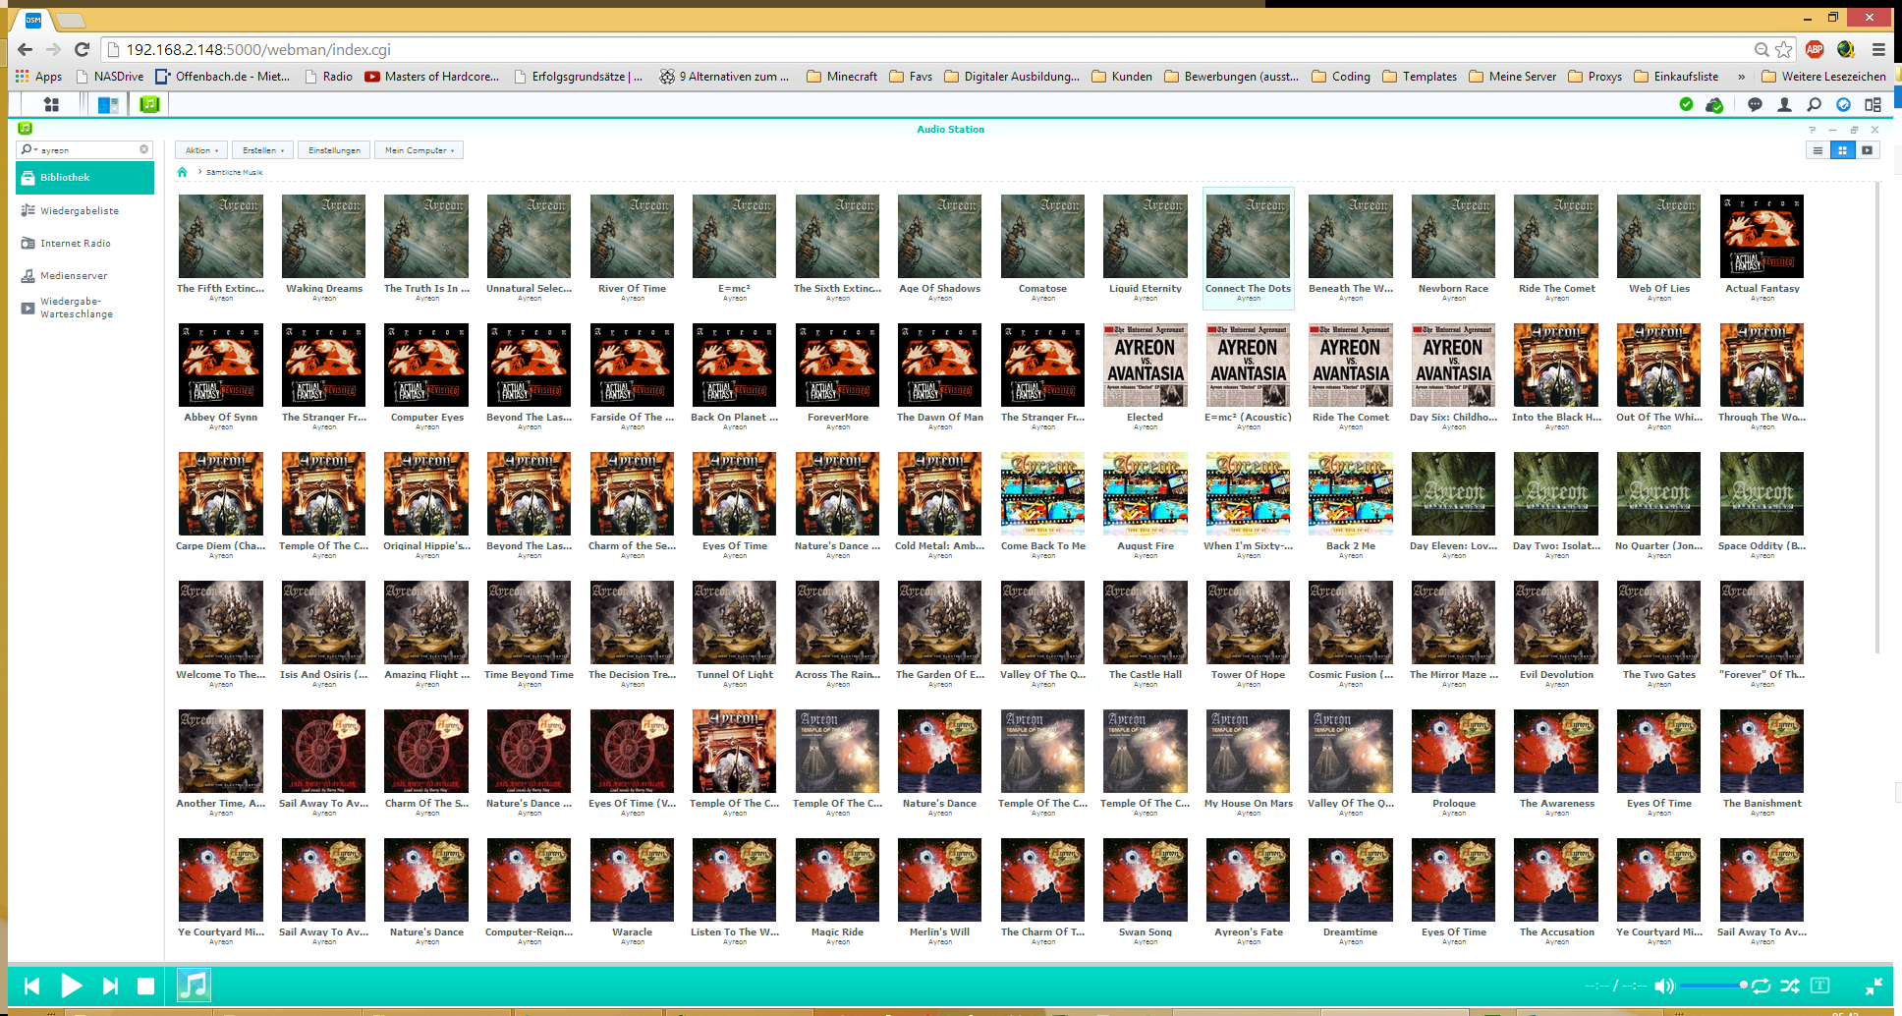Open the DSM notifications speech bubble
The width and height of the screenshot is (1902, 1016).
[1755, 104]
